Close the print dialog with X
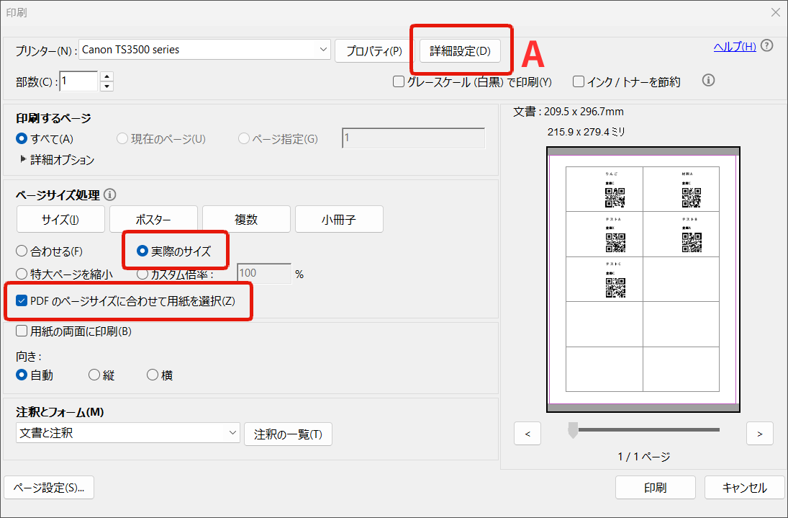This screenshot has height=518, width=788. (776, 12)
